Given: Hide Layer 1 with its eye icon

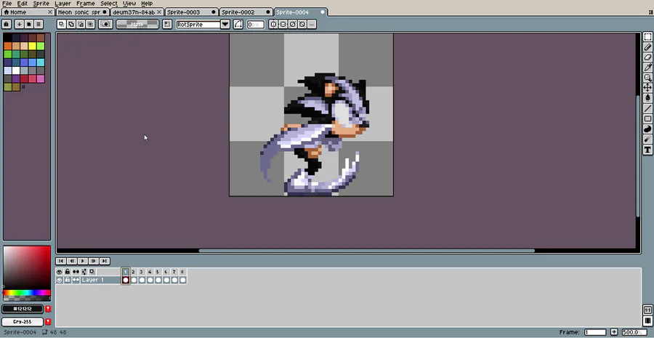Looking at the screenshot, I should (60, 280).
